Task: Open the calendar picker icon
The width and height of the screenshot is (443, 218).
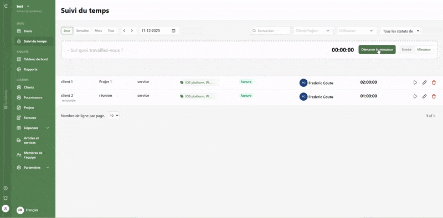Action: (x=173, y=30)
